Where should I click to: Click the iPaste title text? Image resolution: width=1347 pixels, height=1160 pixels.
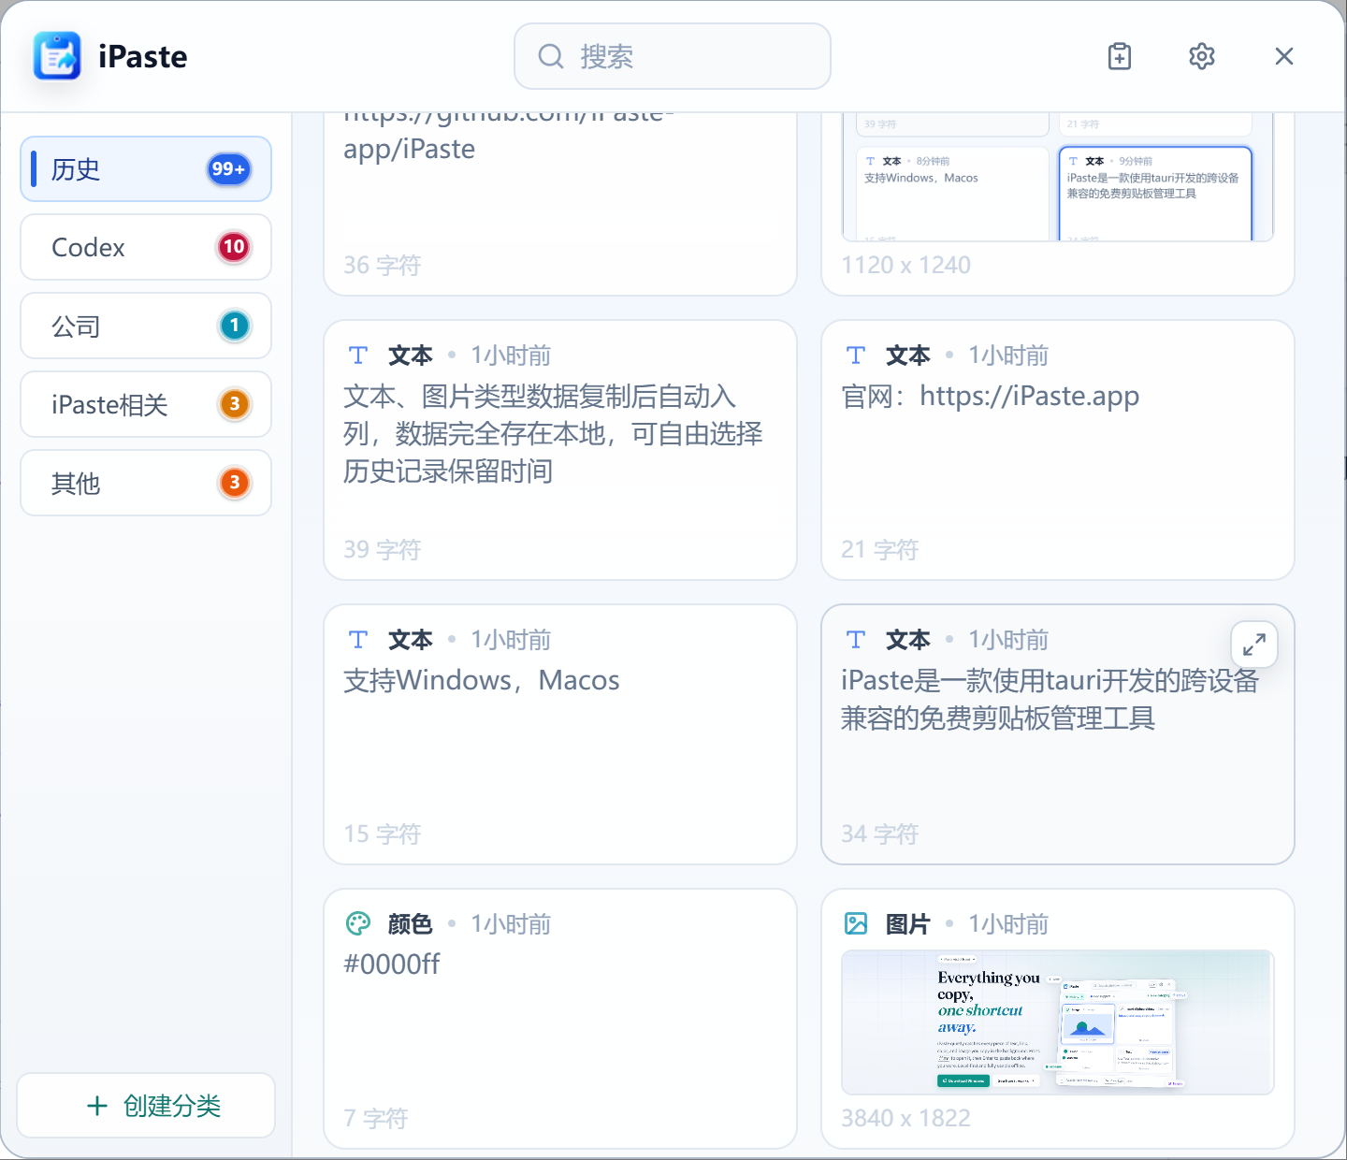click(142, 57)
